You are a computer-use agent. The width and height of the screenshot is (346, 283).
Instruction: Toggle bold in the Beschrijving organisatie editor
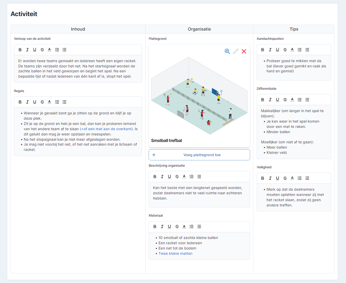tap(155, 177)
